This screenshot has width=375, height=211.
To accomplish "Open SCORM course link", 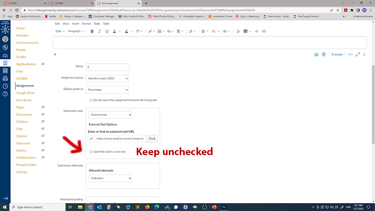I will pos(22,79).
